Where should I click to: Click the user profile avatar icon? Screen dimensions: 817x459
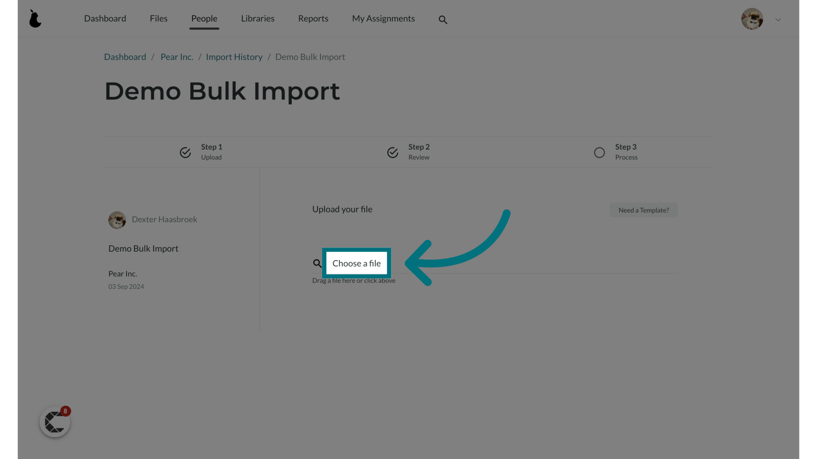(752, 19)
